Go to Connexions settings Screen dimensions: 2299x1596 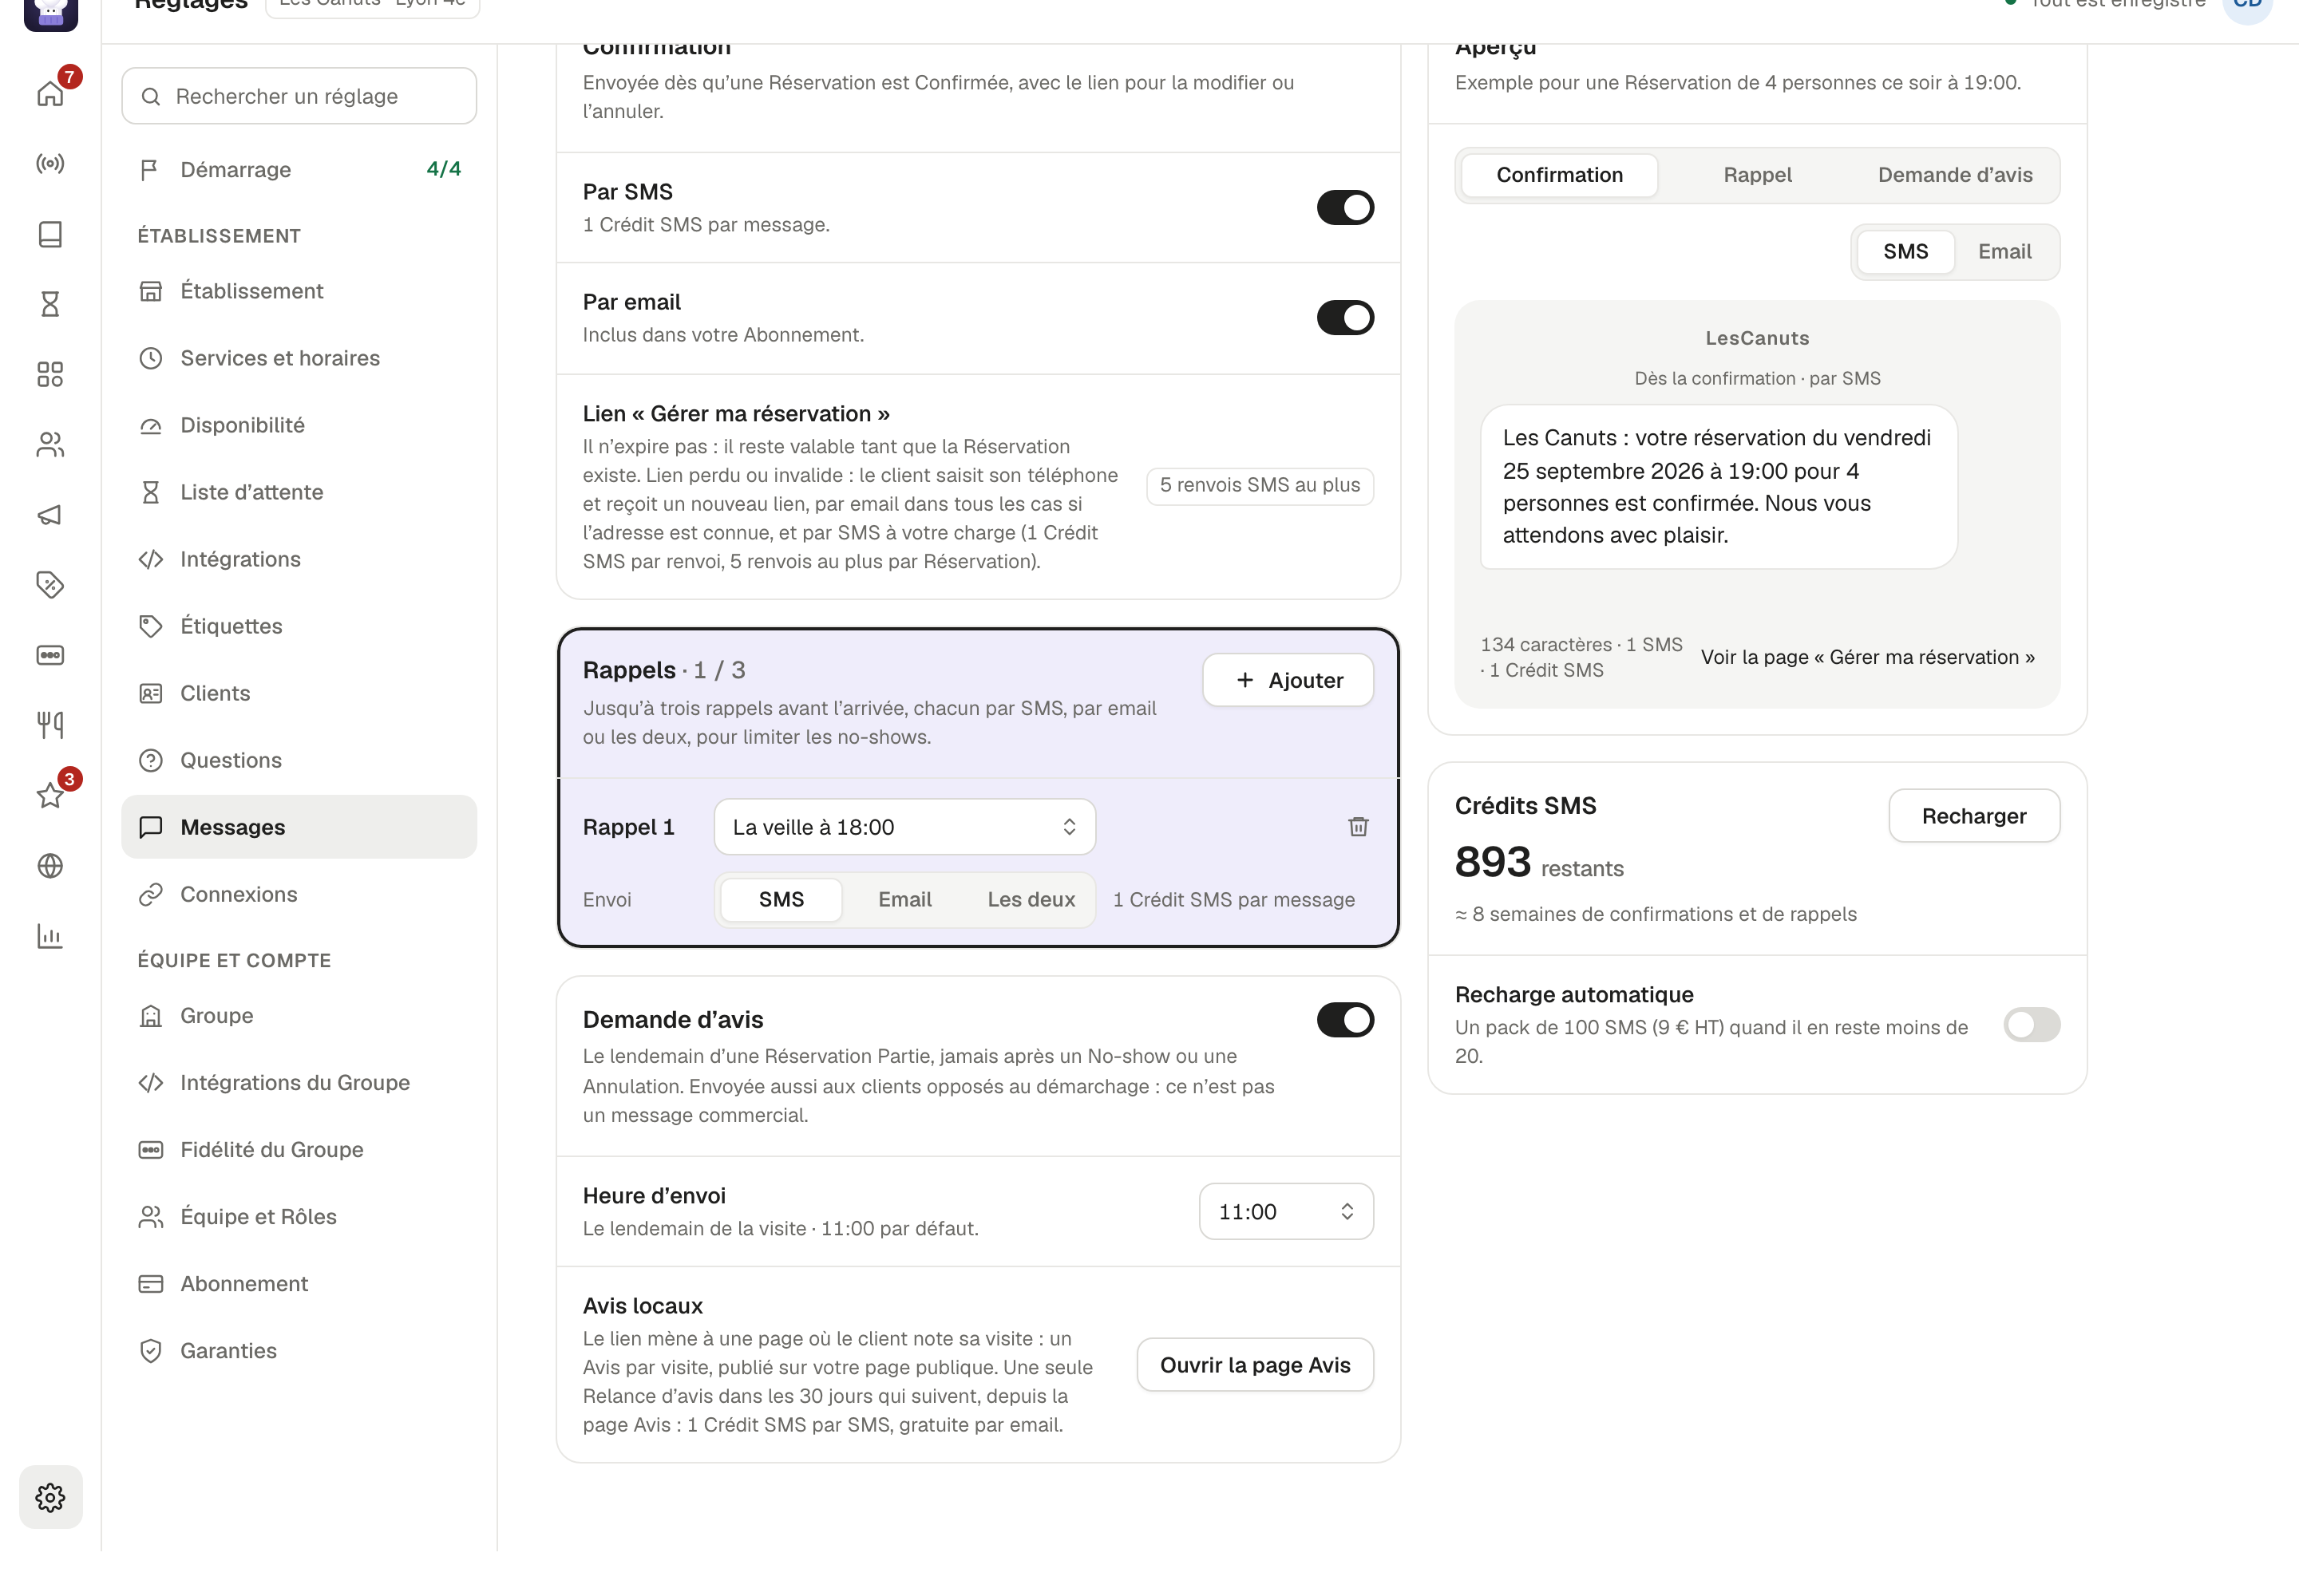(x=299, y=894)
